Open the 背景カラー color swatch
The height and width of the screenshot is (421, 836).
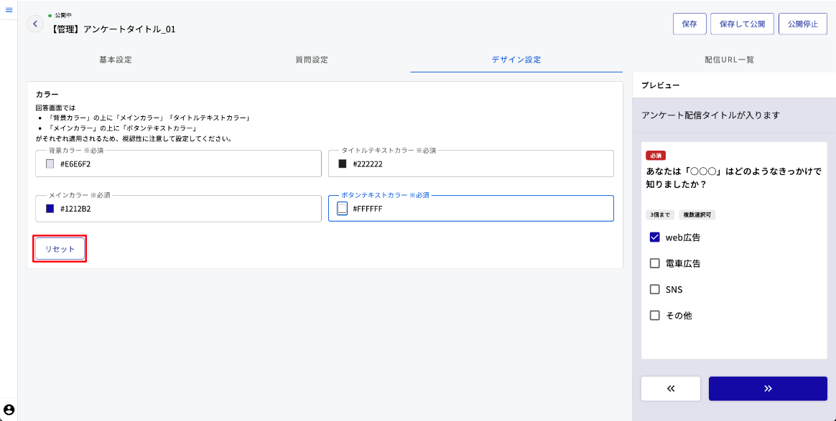(50, 164)
